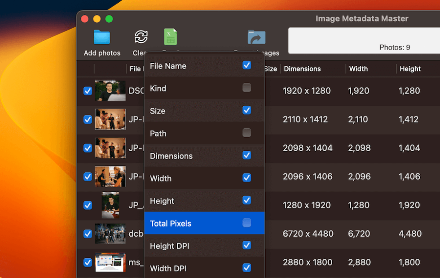
Task: Click the export images folder arrow icon
Action: 256,37
